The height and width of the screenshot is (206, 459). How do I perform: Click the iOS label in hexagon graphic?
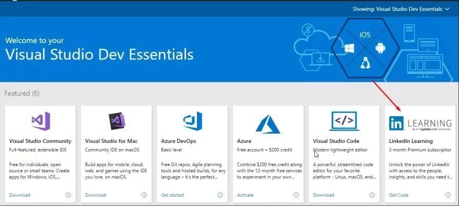point(365,35)
